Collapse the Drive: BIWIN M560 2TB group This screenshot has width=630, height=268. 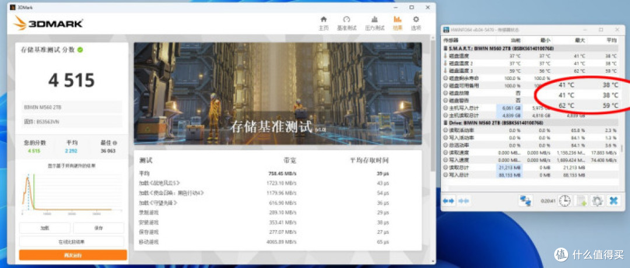pos(531,122)
